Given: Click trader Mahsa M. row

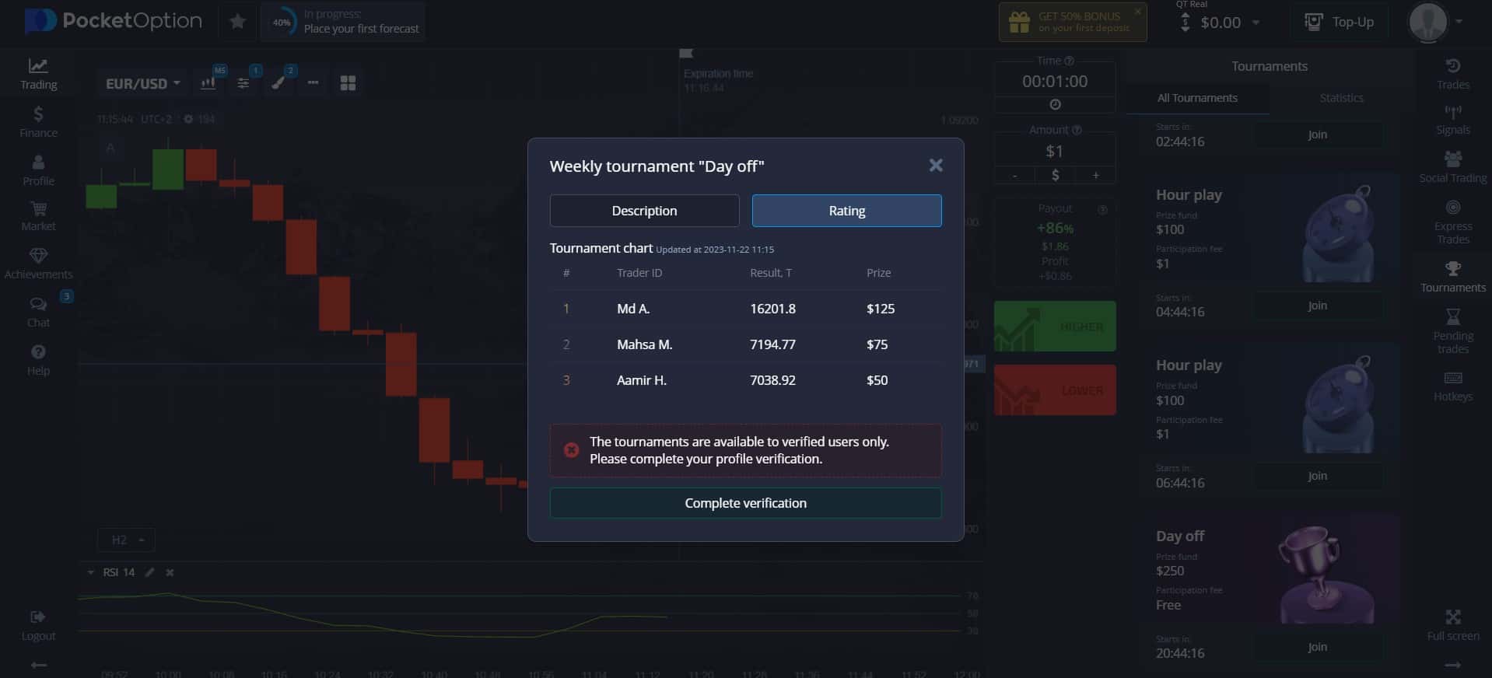Looking at the screenshot, I should click(x=745, y=344).
